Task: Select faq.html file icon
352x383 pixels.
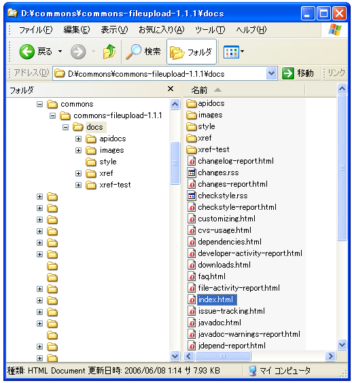Action: pyautogui.click(x=192, y=276)
